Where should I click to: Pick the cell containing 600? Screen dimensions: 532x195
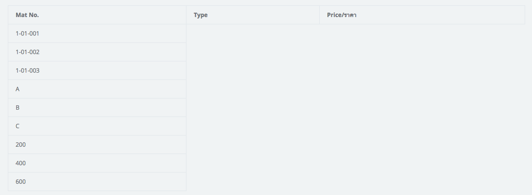[97, 182]
